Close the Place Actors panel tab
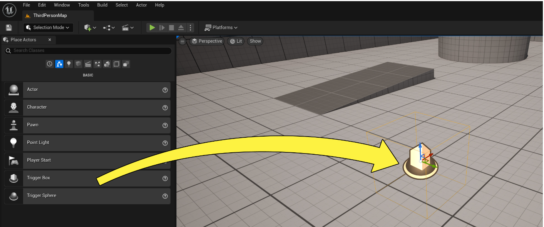The width and height of the screenshot is (544, 227). [x=50, y=40]
